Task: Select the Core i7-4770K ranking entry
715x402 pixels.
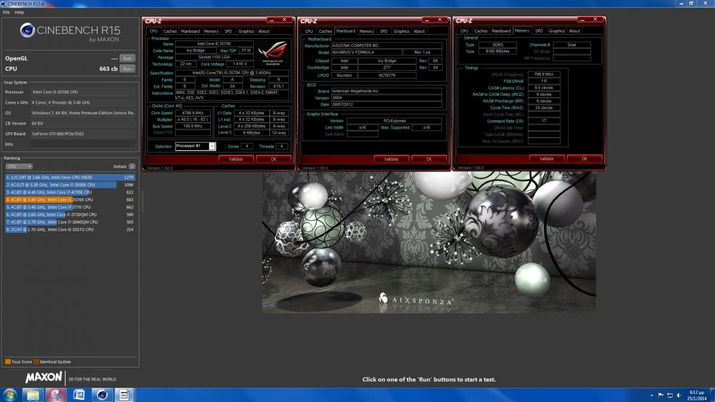Action: [x=70, y=192]
